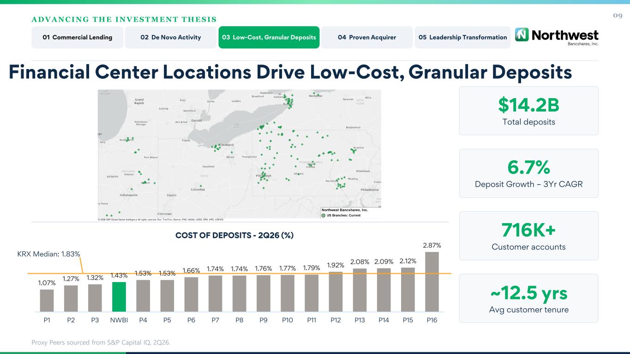Click the P16 bar labeled 2.87%
Image resolution: width=630 pixels, height=354 pixels.
pos(432,282)
